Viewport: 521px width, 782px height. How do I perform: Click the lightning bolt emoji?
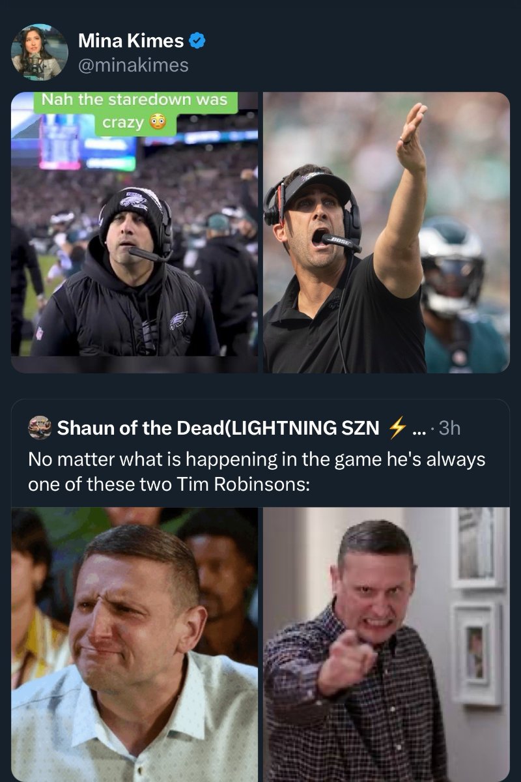pos(396,427)
